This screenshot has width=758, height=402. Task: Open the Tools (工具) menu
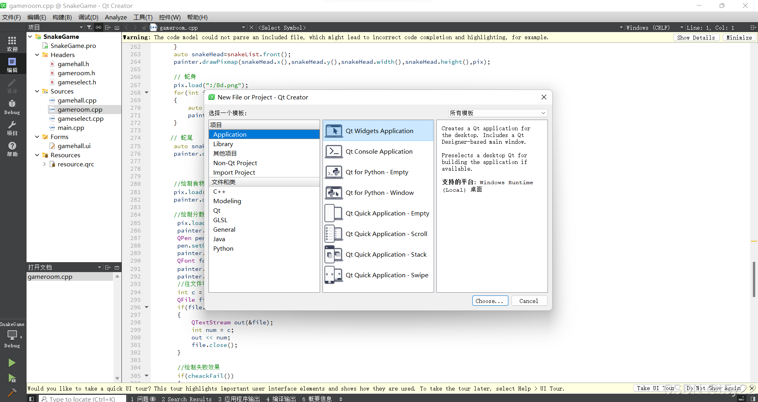point(143,17)
